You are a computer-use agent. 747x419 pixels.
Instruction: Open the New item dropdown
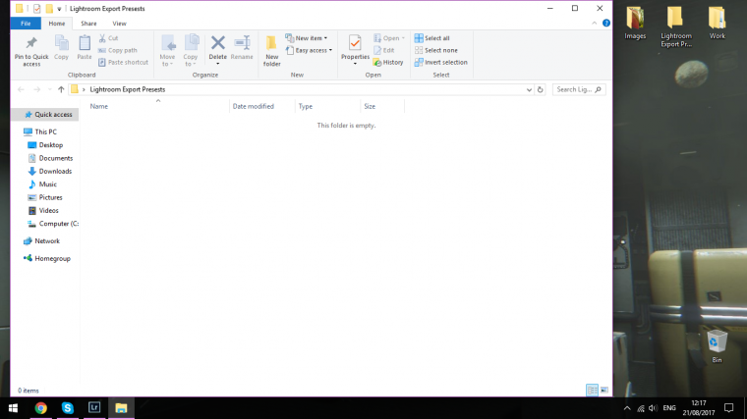pyautogui.click(x=307, y=38)
